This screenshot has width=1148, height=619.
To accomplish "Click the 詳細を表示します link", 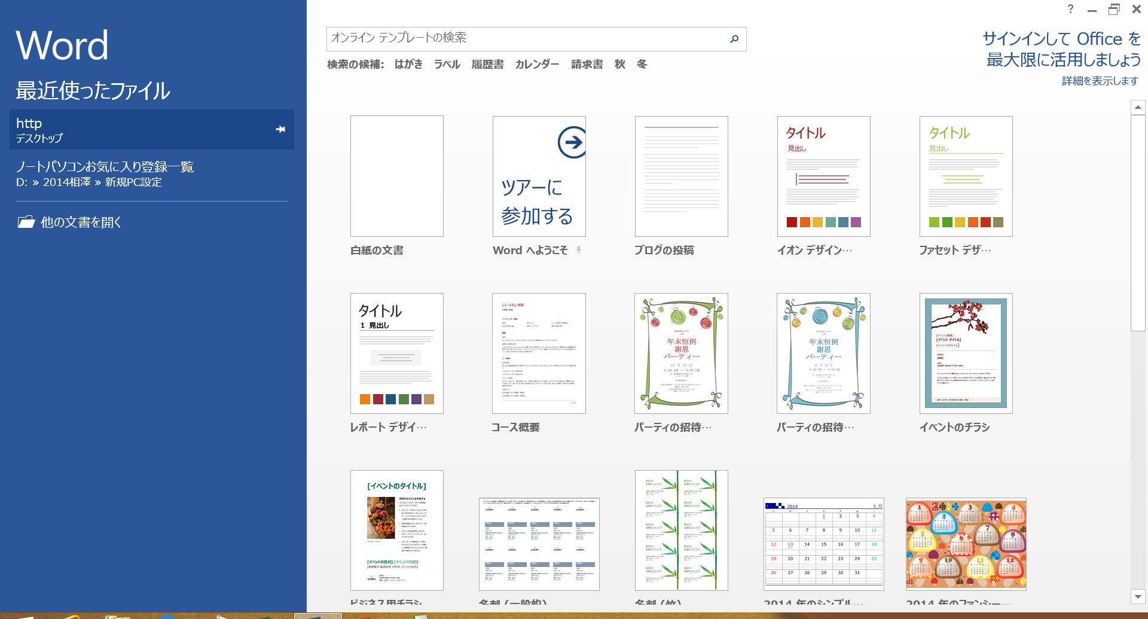I will (1100, 81).
